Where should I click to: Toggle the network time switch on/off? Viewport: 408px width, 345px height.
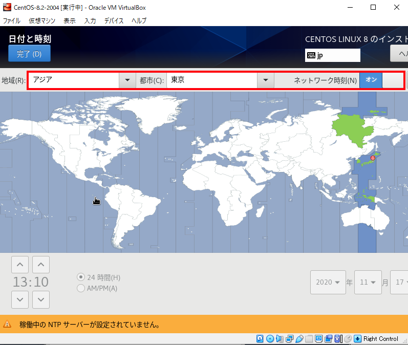(x=381, y=80)
